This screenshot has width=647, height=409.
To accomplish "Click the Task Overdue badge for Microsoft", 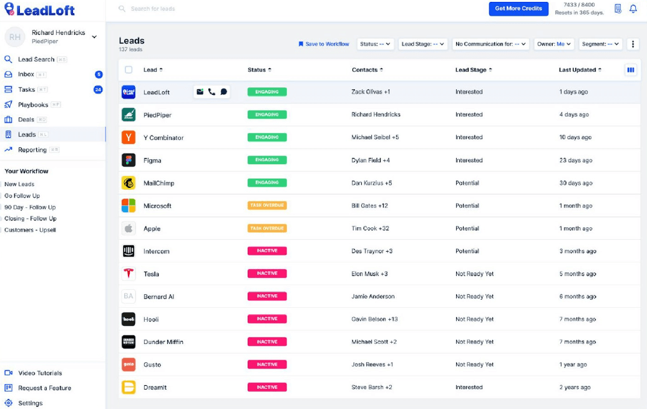I will click(x=267, y=205).
